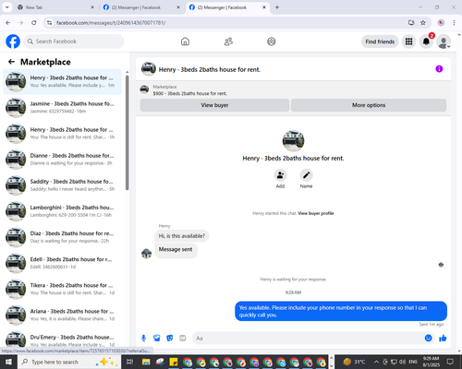Choose a sticker icon
Viewport: 462px width, 369px height.
[x=170, y=339]
